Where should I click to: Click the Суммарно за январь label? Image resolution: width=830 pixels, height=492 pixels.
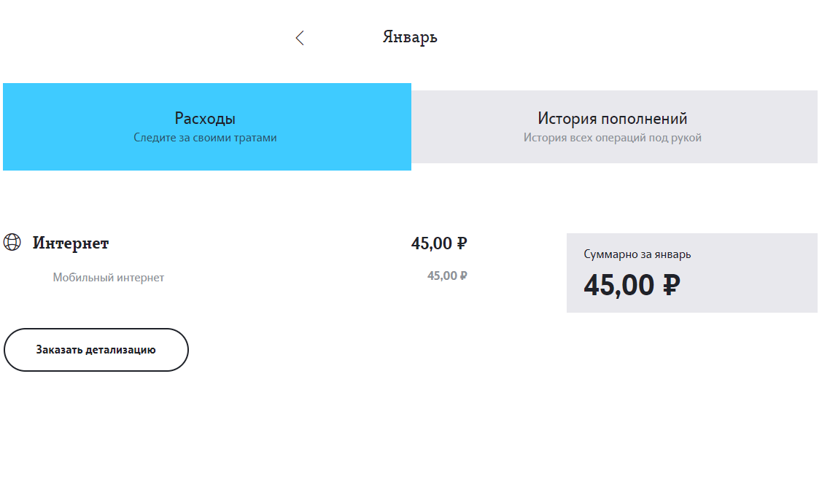[x=637, y=254]
